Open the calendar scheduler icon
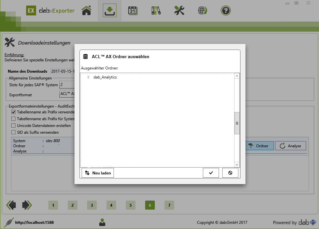This screenshot has width=319, height=229. 133,11
